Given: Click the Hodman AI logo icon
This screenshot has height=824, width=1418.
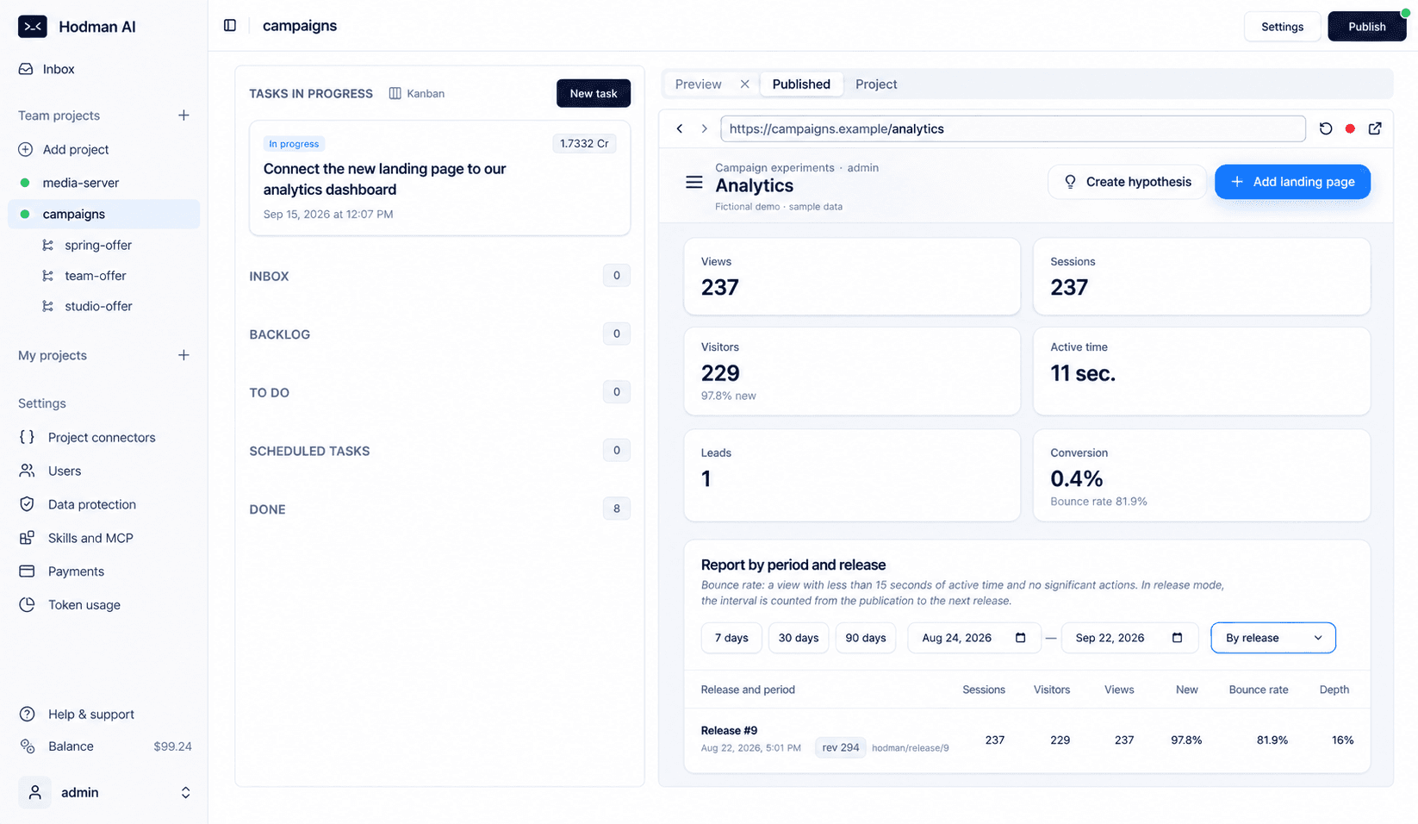Looking at the screenshot, I should tap(33, 27).
